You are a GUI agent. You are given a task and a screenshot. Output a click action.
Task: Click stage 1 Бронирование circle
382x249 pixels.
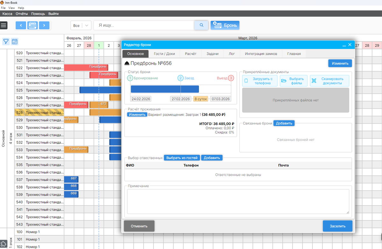[130, 78]
